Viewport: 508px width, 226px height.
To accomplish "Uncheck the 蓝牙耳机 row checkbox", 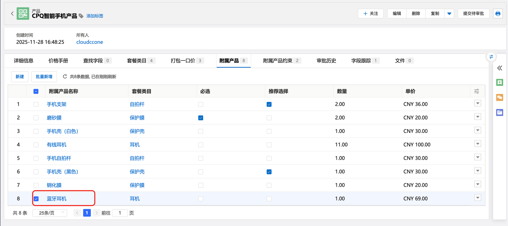I will [36, 199].
